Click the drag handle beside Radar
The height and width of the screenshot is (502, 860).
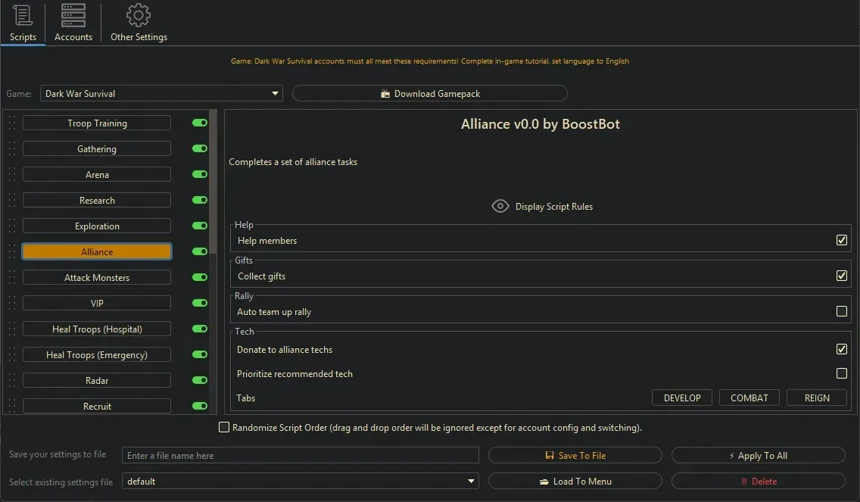(x=12, y=381)
